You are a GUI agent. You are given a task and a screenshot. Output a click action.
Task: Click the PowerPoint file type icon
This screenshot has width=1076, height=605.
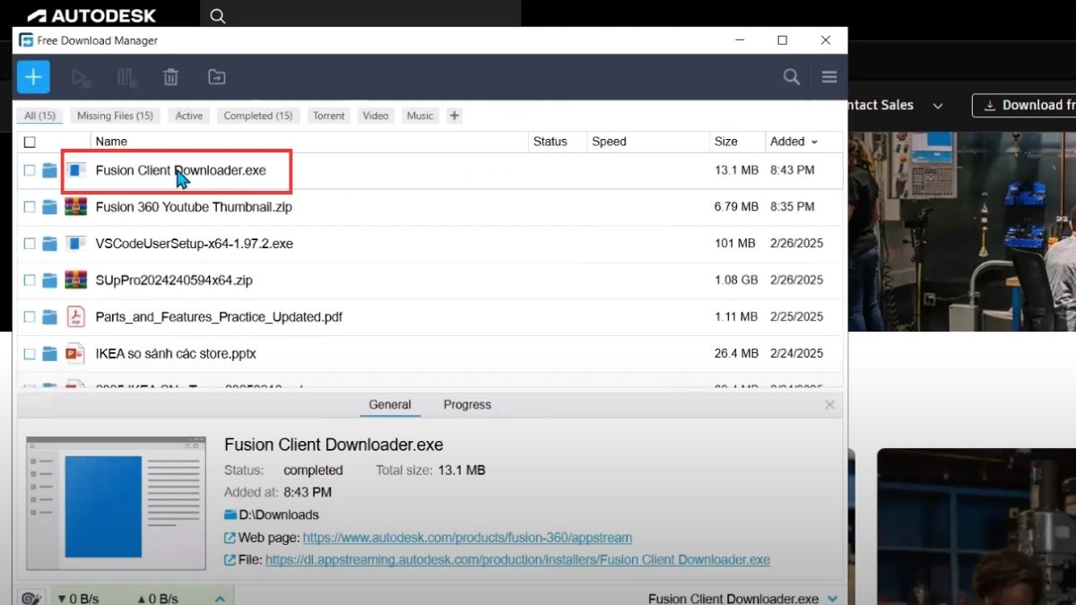[x=76, y=353]
